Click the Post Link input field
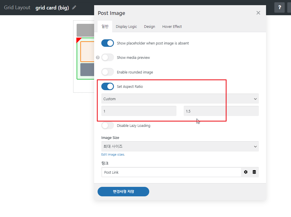This screenshot has width=291, height=217. click(x=172, y=172)
